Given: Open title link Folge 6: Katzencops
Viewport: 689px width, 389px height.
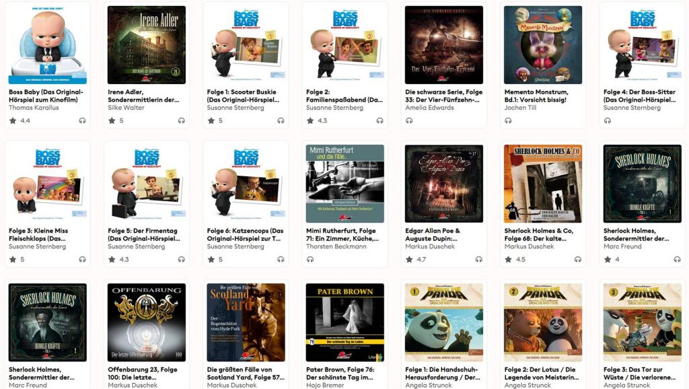Looking at the screenshot, I should point(245,235).
